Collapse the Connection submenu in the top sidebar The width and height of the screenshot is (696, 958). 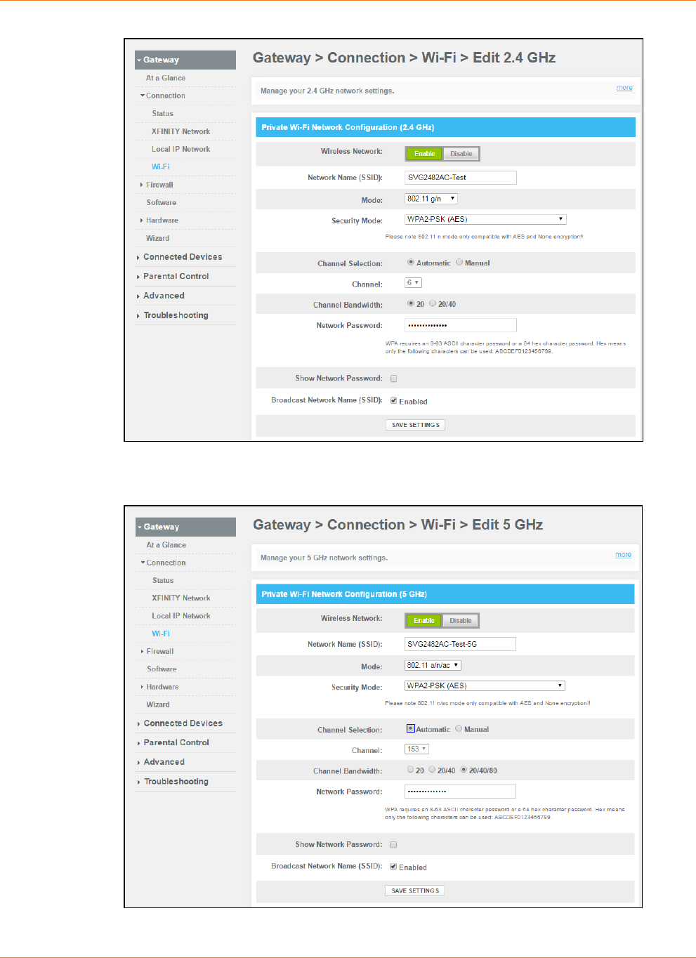[163, 96]
